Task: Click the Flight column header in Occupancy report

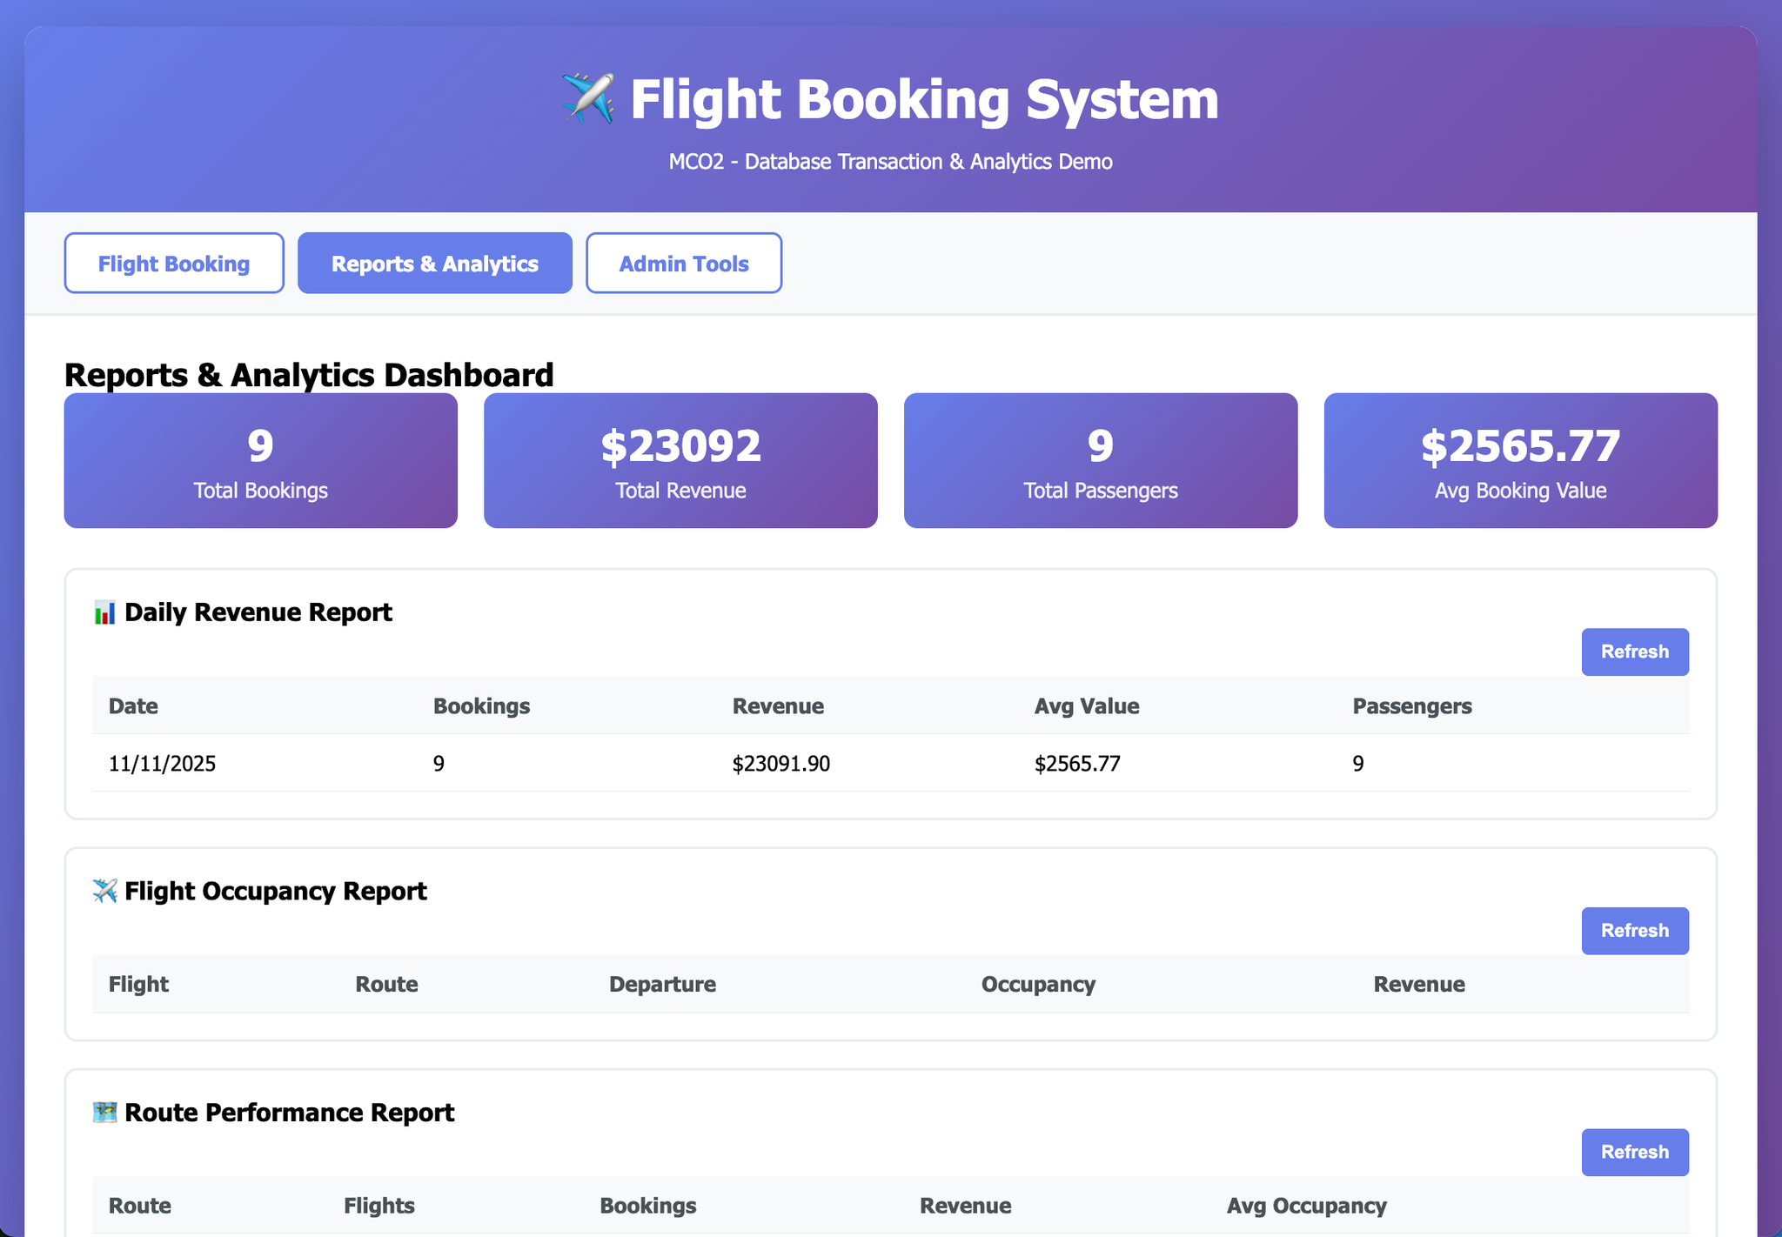Action: [138, 984]
